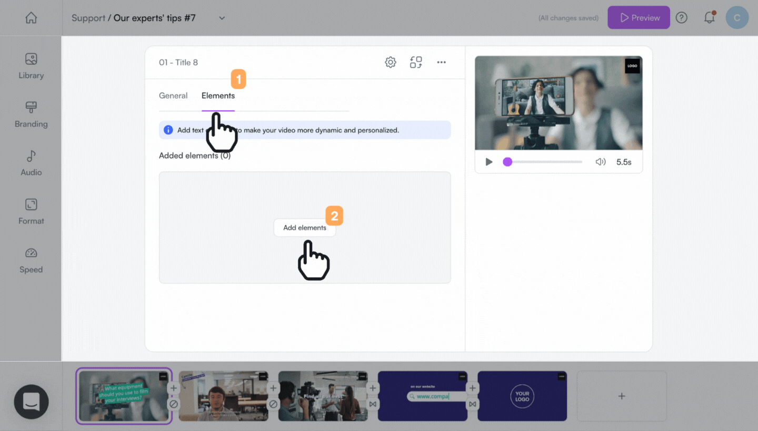Select the 'What equipment' scene thumbnail

click(123, 396)
